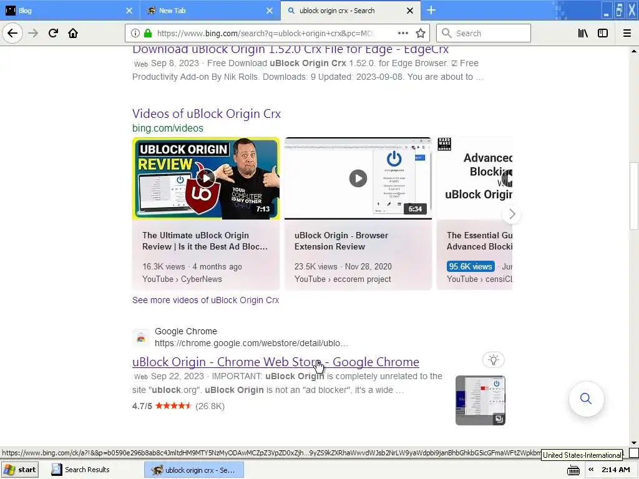The height and width of the screenshot is (479, 639).
Task: Open uBlock Origin - Chrome Web Store result
Action: (x=275, y=362)
